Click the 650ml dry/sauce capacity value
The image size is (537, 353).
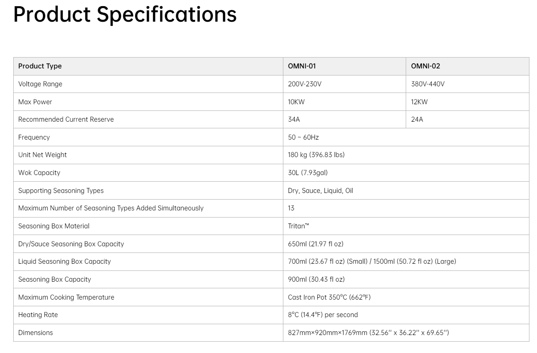pyautogui.click(x=315, y=244)
